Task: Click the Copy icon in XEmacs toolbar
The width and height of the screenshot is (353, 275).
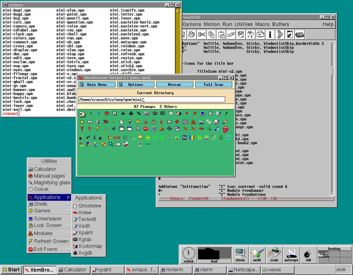Action: (211, 35)
